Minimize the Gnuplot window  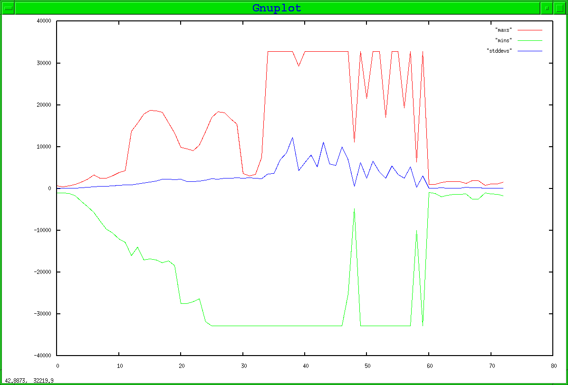(x=547, y=8)
